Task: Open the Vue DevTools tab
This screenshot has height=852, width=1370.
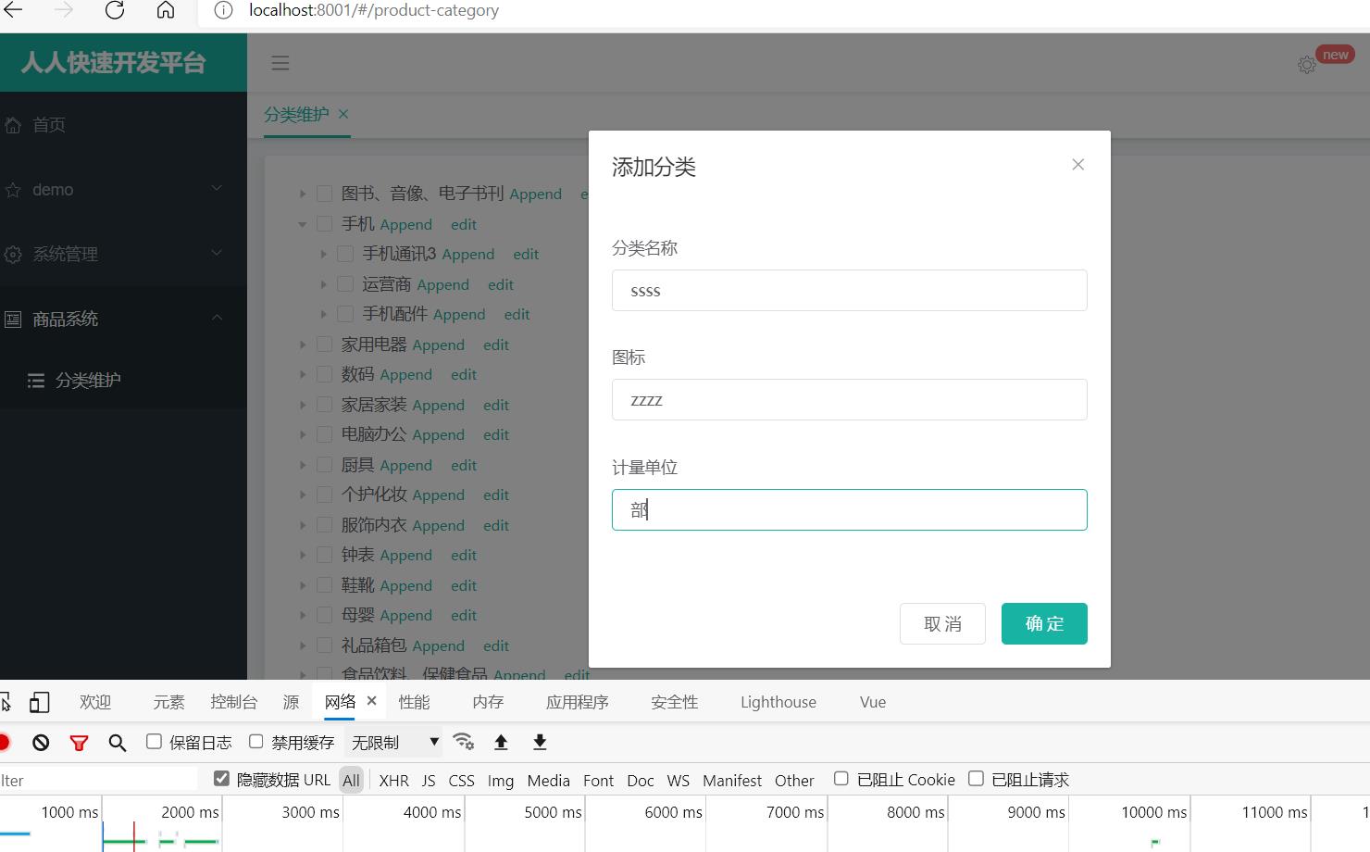Action: (873, 702)
